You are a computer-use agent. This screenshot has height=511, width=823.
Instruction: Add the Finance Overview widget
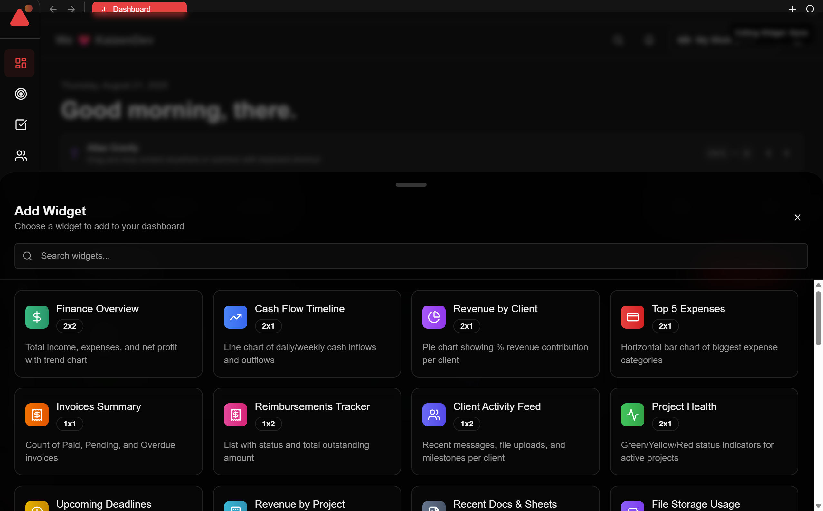coord(108,333)
